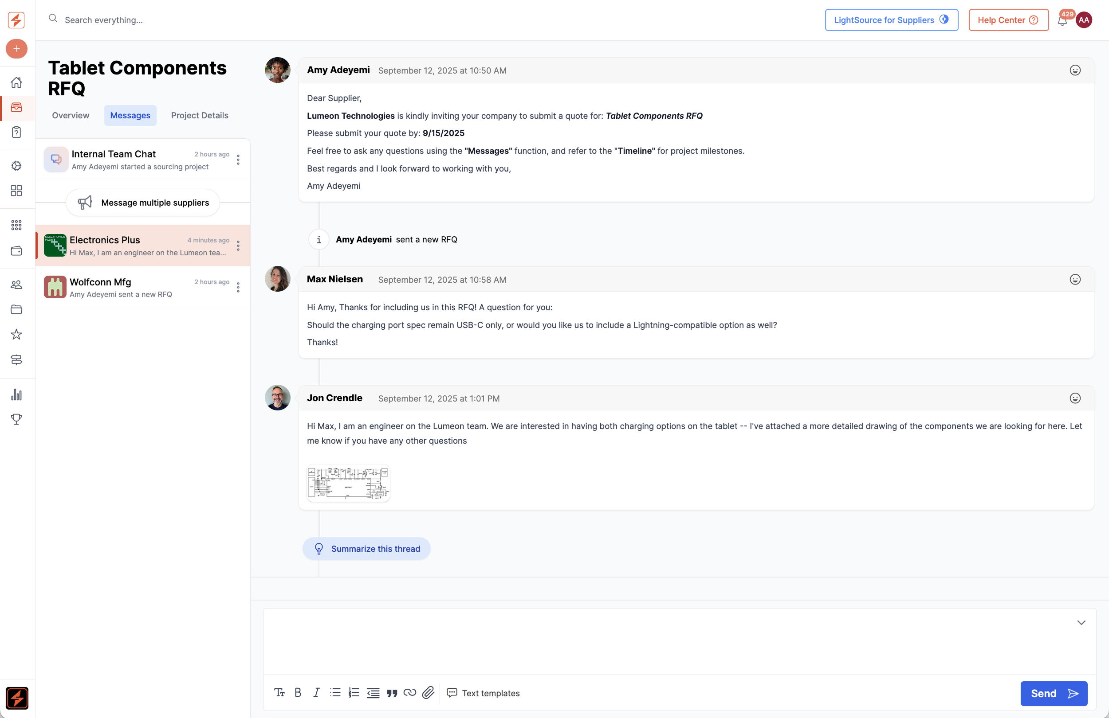Viewport: 1109px width, 718px height.
Task: Click the Send button
Action: pos(1054,693)
